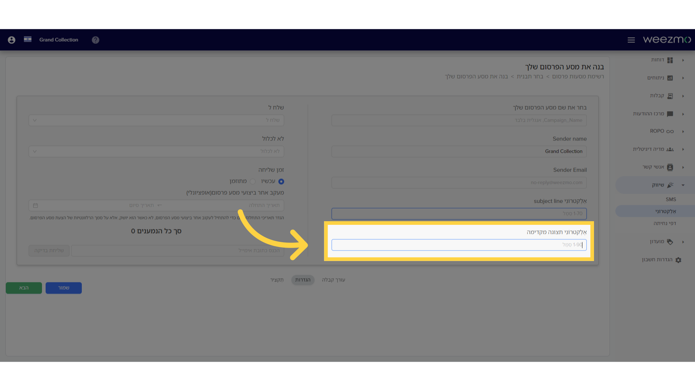Click the Sender name field
This screenshot has width=695, height=391.
pyautogui.click(x=459, y=151)
